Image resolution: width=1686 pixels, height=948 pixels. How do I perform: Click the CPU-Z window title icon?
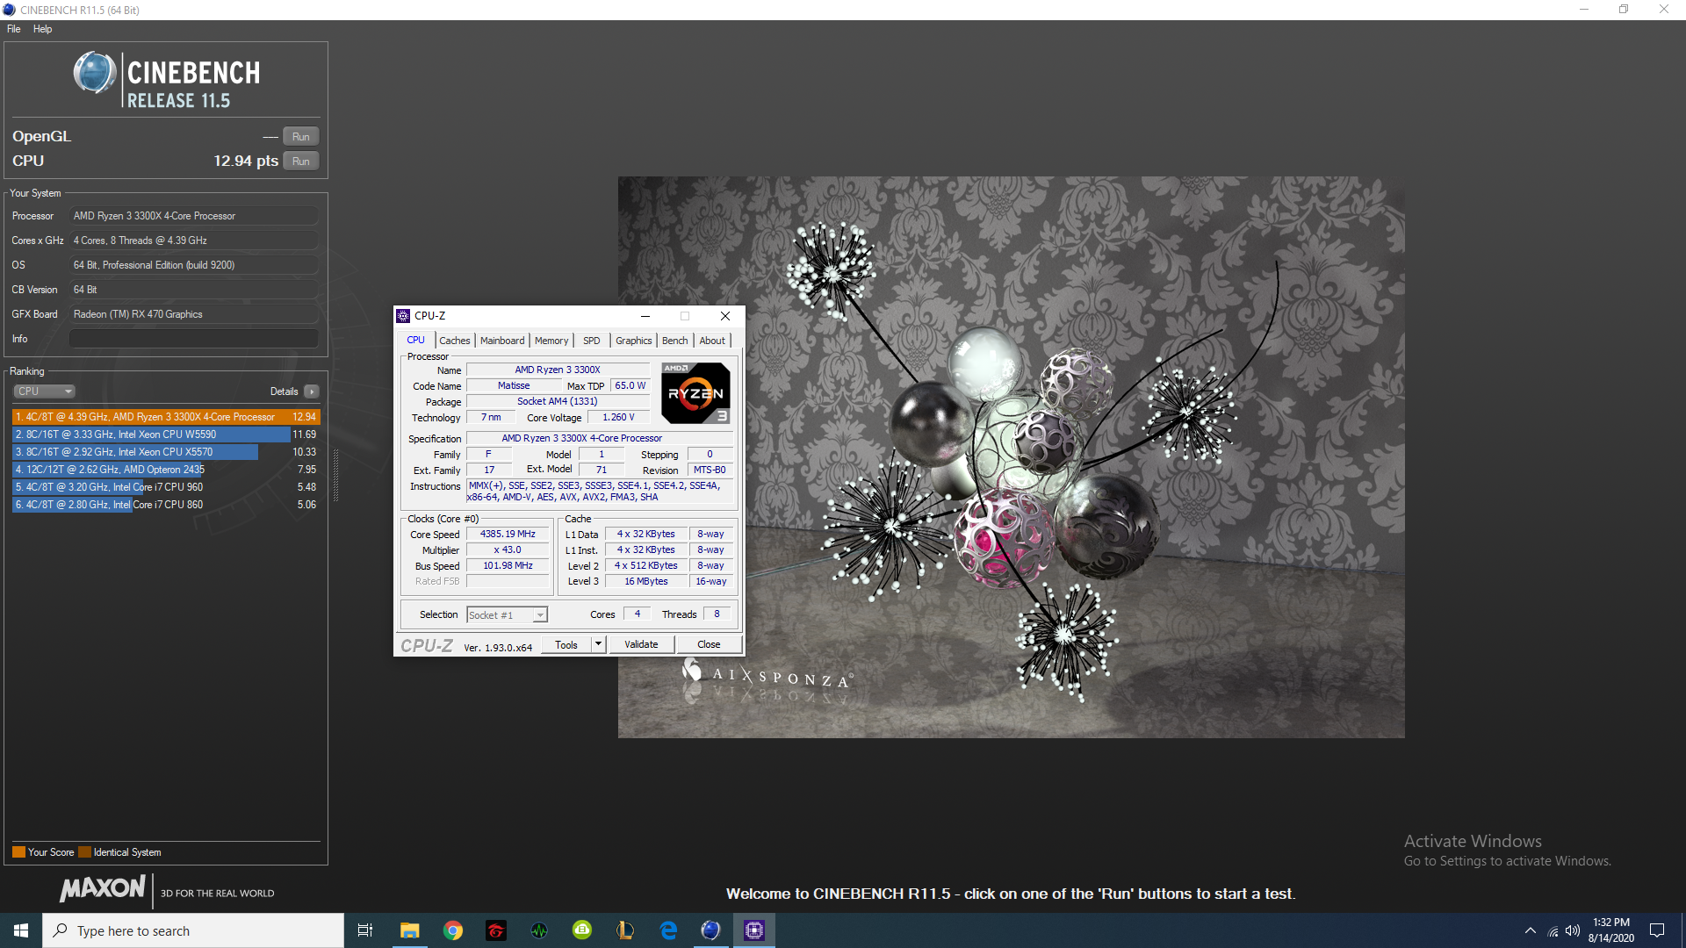pyautogui.click(x=403, y=316)
